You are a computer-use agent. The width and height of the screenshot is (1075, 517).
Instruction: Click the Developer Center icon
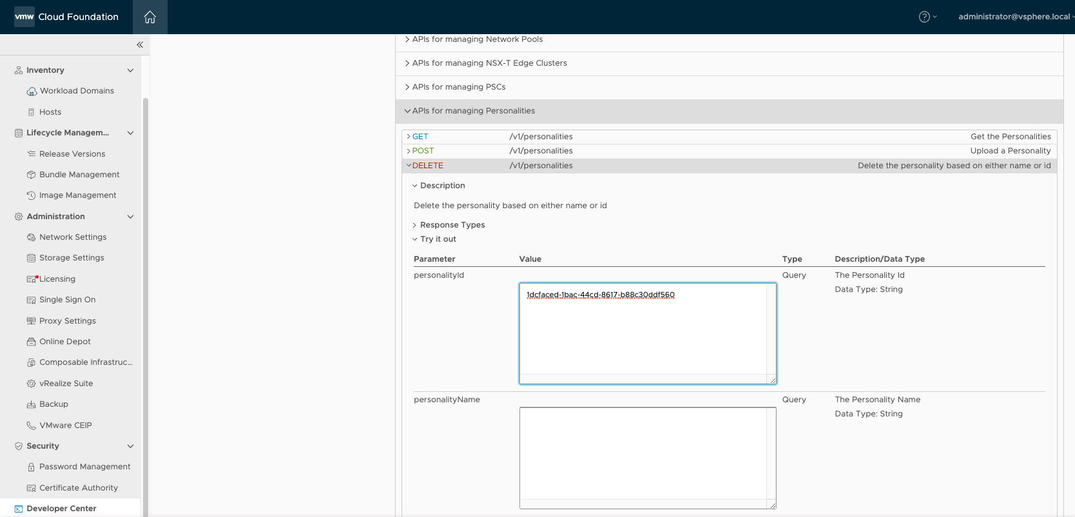[19, 509]
